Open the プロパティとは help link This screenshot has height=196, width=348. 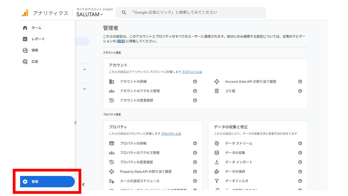tap(171, 134)
